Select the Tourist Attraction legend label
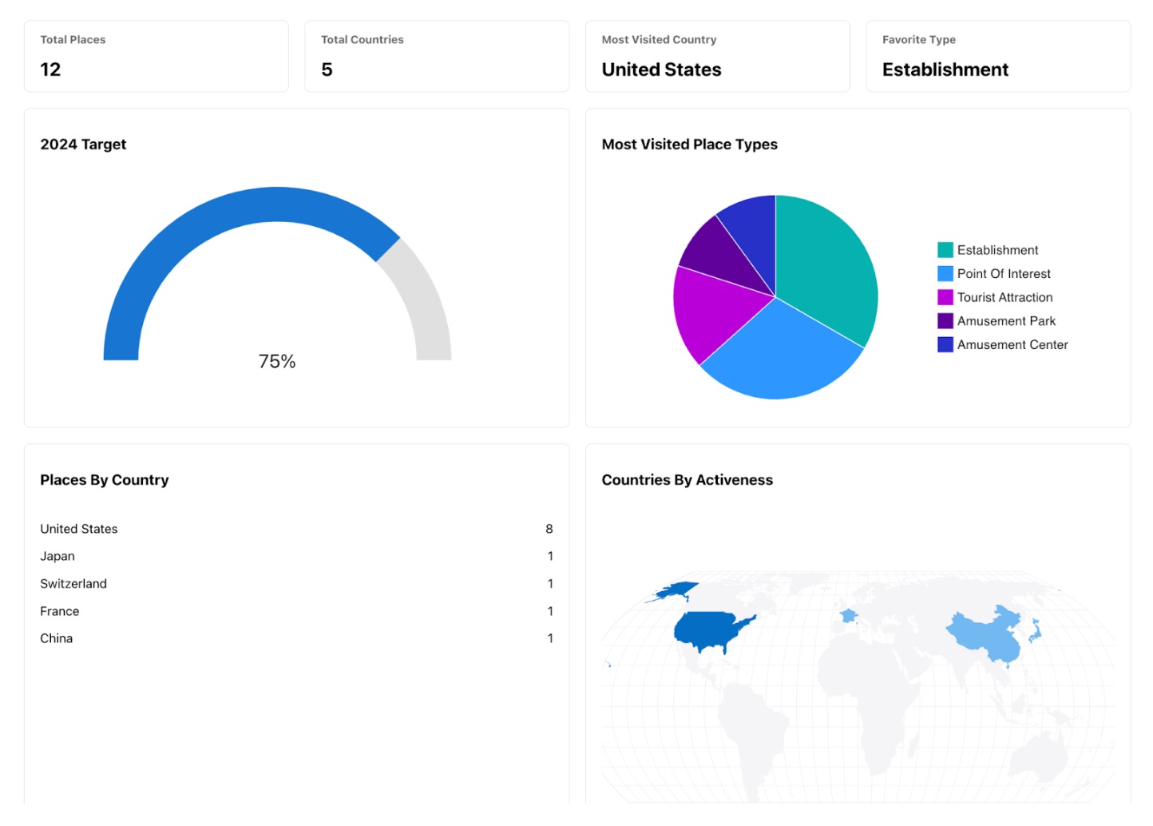This screenshot has height=826, width=1153. (x=1004, y=297)
